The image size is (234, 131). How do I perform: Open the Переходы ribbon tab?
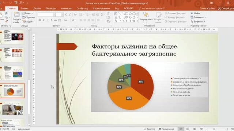51,8
